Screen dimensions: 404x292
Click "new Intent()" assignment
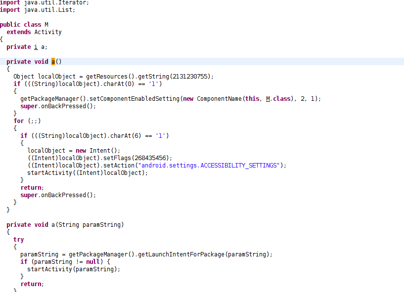tap(98, 151)
